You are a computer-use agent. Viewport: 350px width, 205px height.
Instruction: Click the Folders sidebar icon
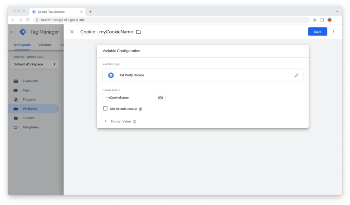pos(16,118)
